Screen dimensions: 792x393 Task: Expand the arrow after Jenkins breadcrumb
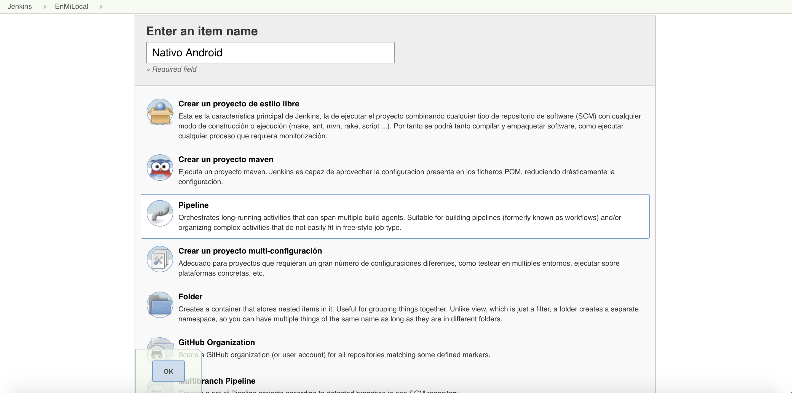(x=45, y=7)
